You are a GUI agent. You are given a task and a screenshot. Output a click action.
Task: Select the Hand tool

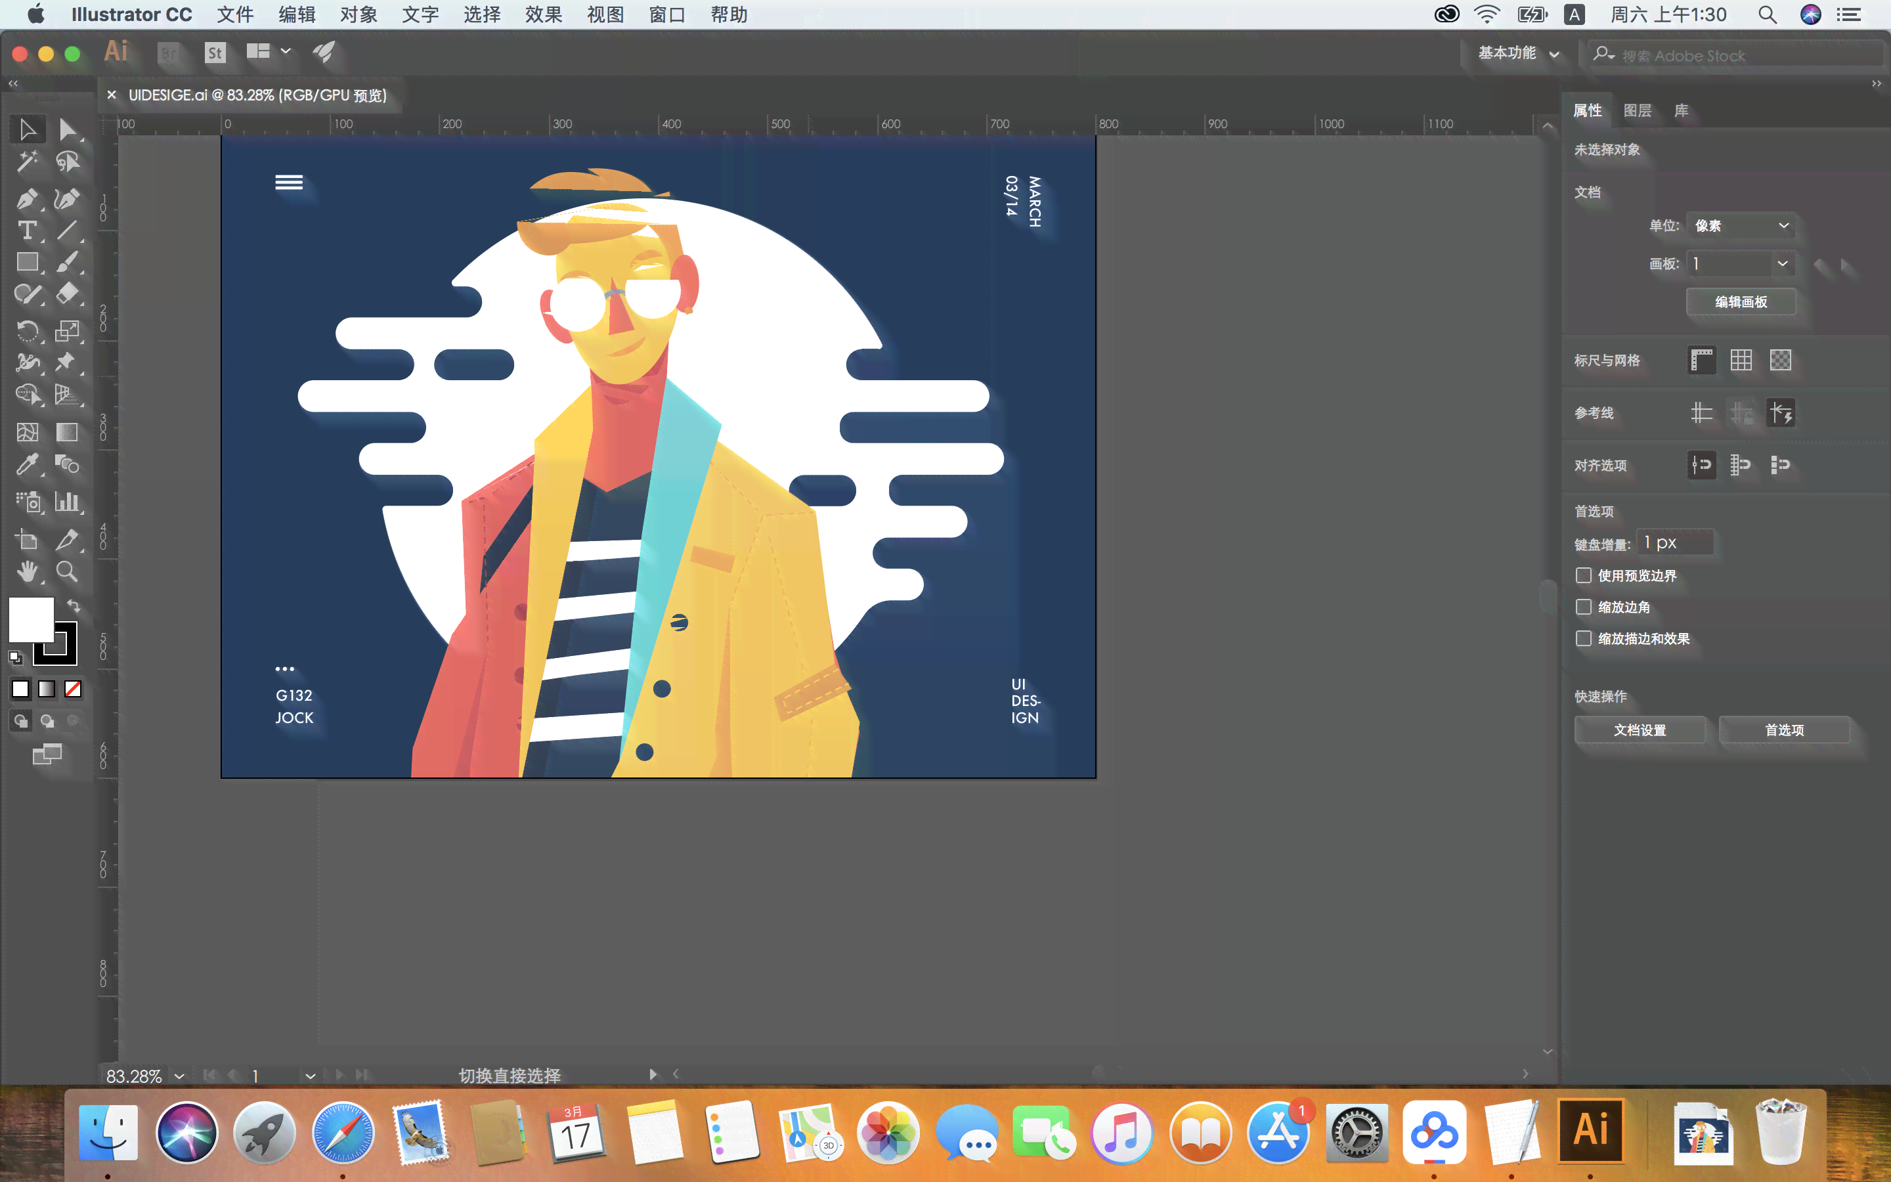(x=28, y=571)
